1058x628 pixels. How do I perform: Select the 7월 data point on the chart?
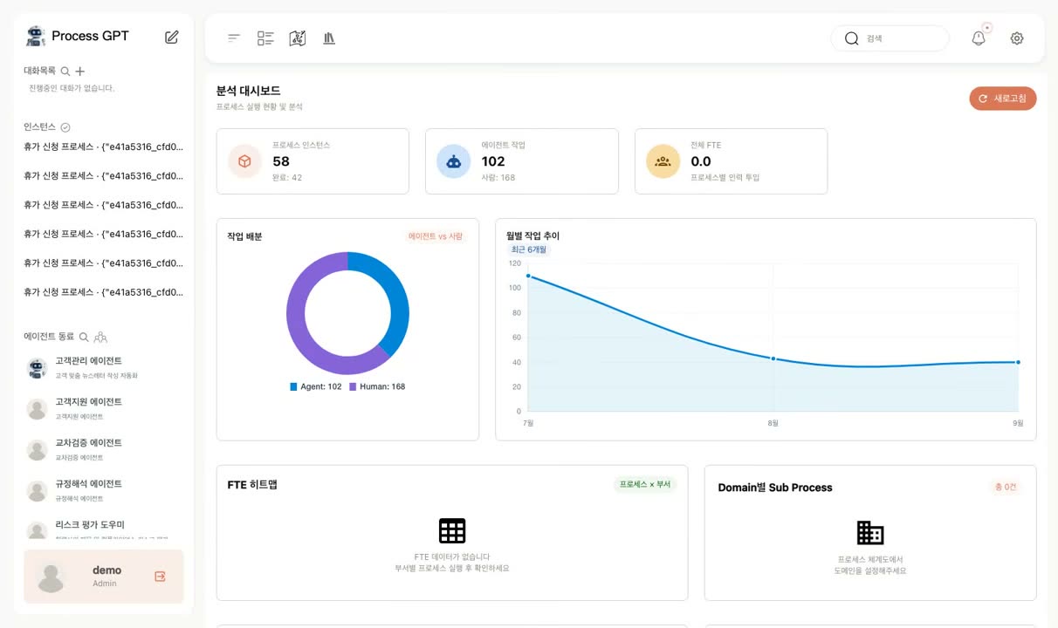tap(528, 276)
